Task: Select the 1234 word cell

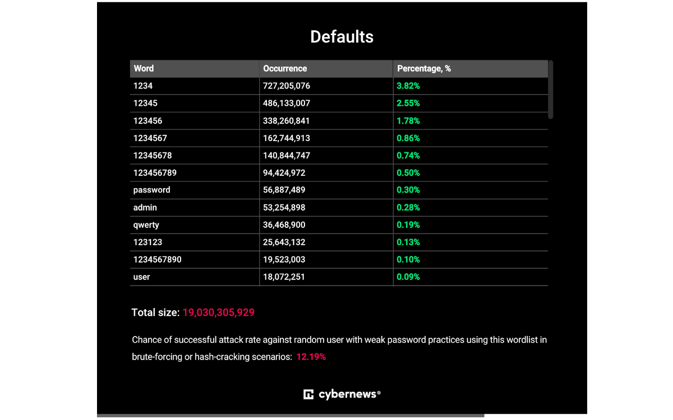Action: (x=143, y=86)
